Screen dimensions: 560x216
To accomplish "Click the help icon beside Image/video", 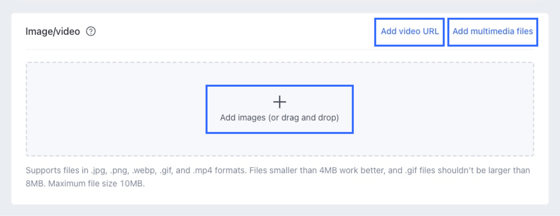I will [x=91, y=32].
